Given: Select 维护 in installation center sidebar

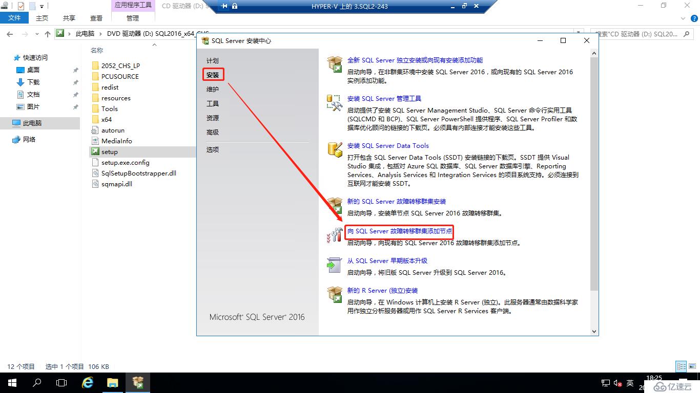Looking at the screenshot, I should pyautogui.click(x=213, y=90).
